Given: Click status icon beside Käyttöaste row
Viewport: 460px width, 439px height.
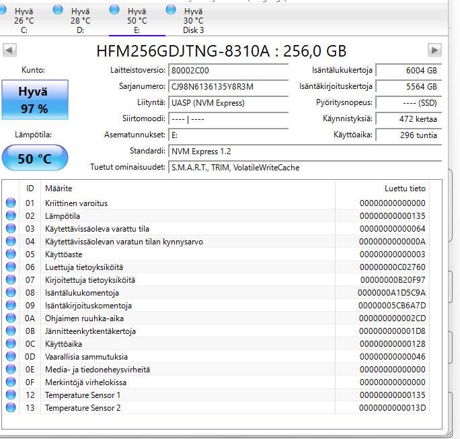Looking at the screenshot, I should click(x=11, y=255).
